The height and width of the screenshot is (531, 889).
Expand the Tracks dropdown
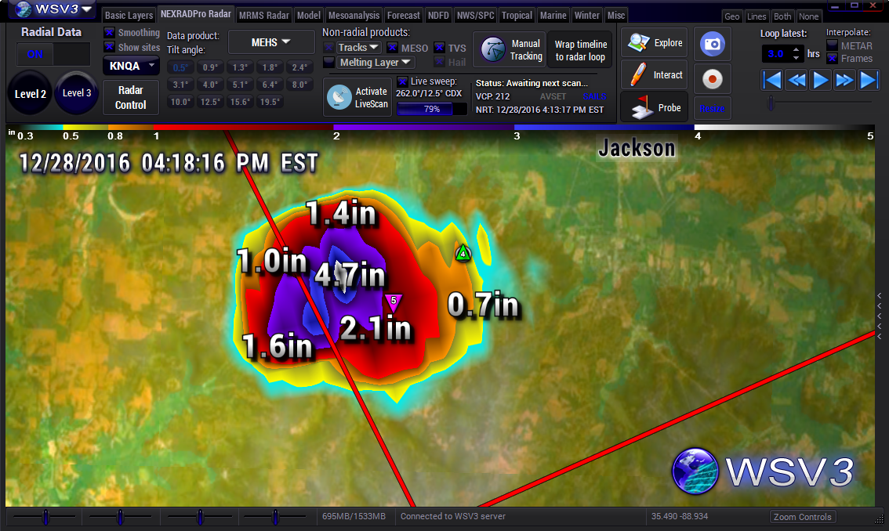coord(358,48)
